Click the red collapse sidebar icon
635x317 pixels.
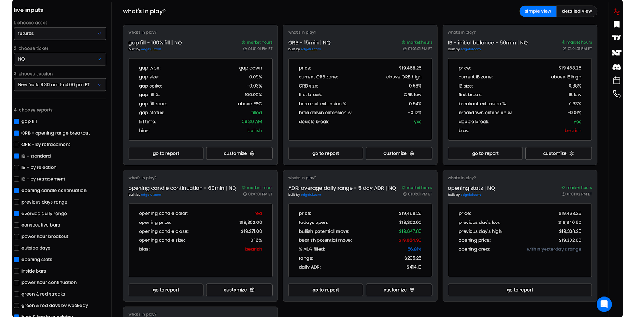coord(616,12)
